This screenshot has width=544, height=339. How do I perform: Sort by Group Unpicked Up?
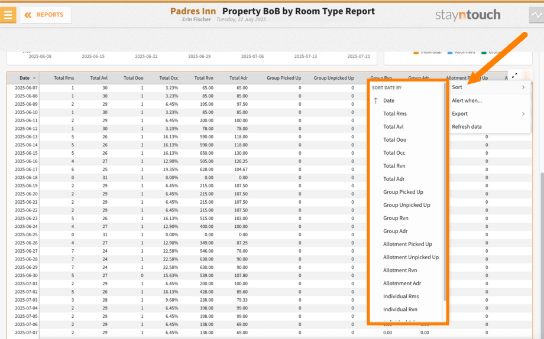[407, 205]
